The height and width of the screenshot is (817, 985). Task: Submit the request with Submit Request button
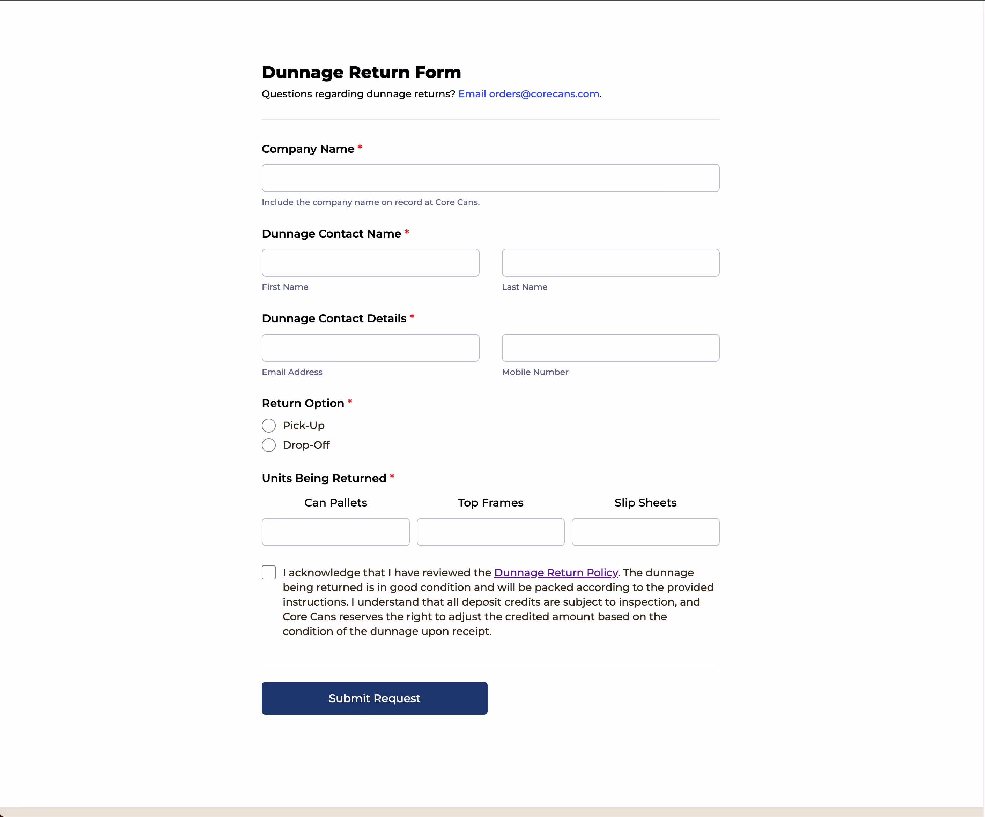click(x=374, y=698)
